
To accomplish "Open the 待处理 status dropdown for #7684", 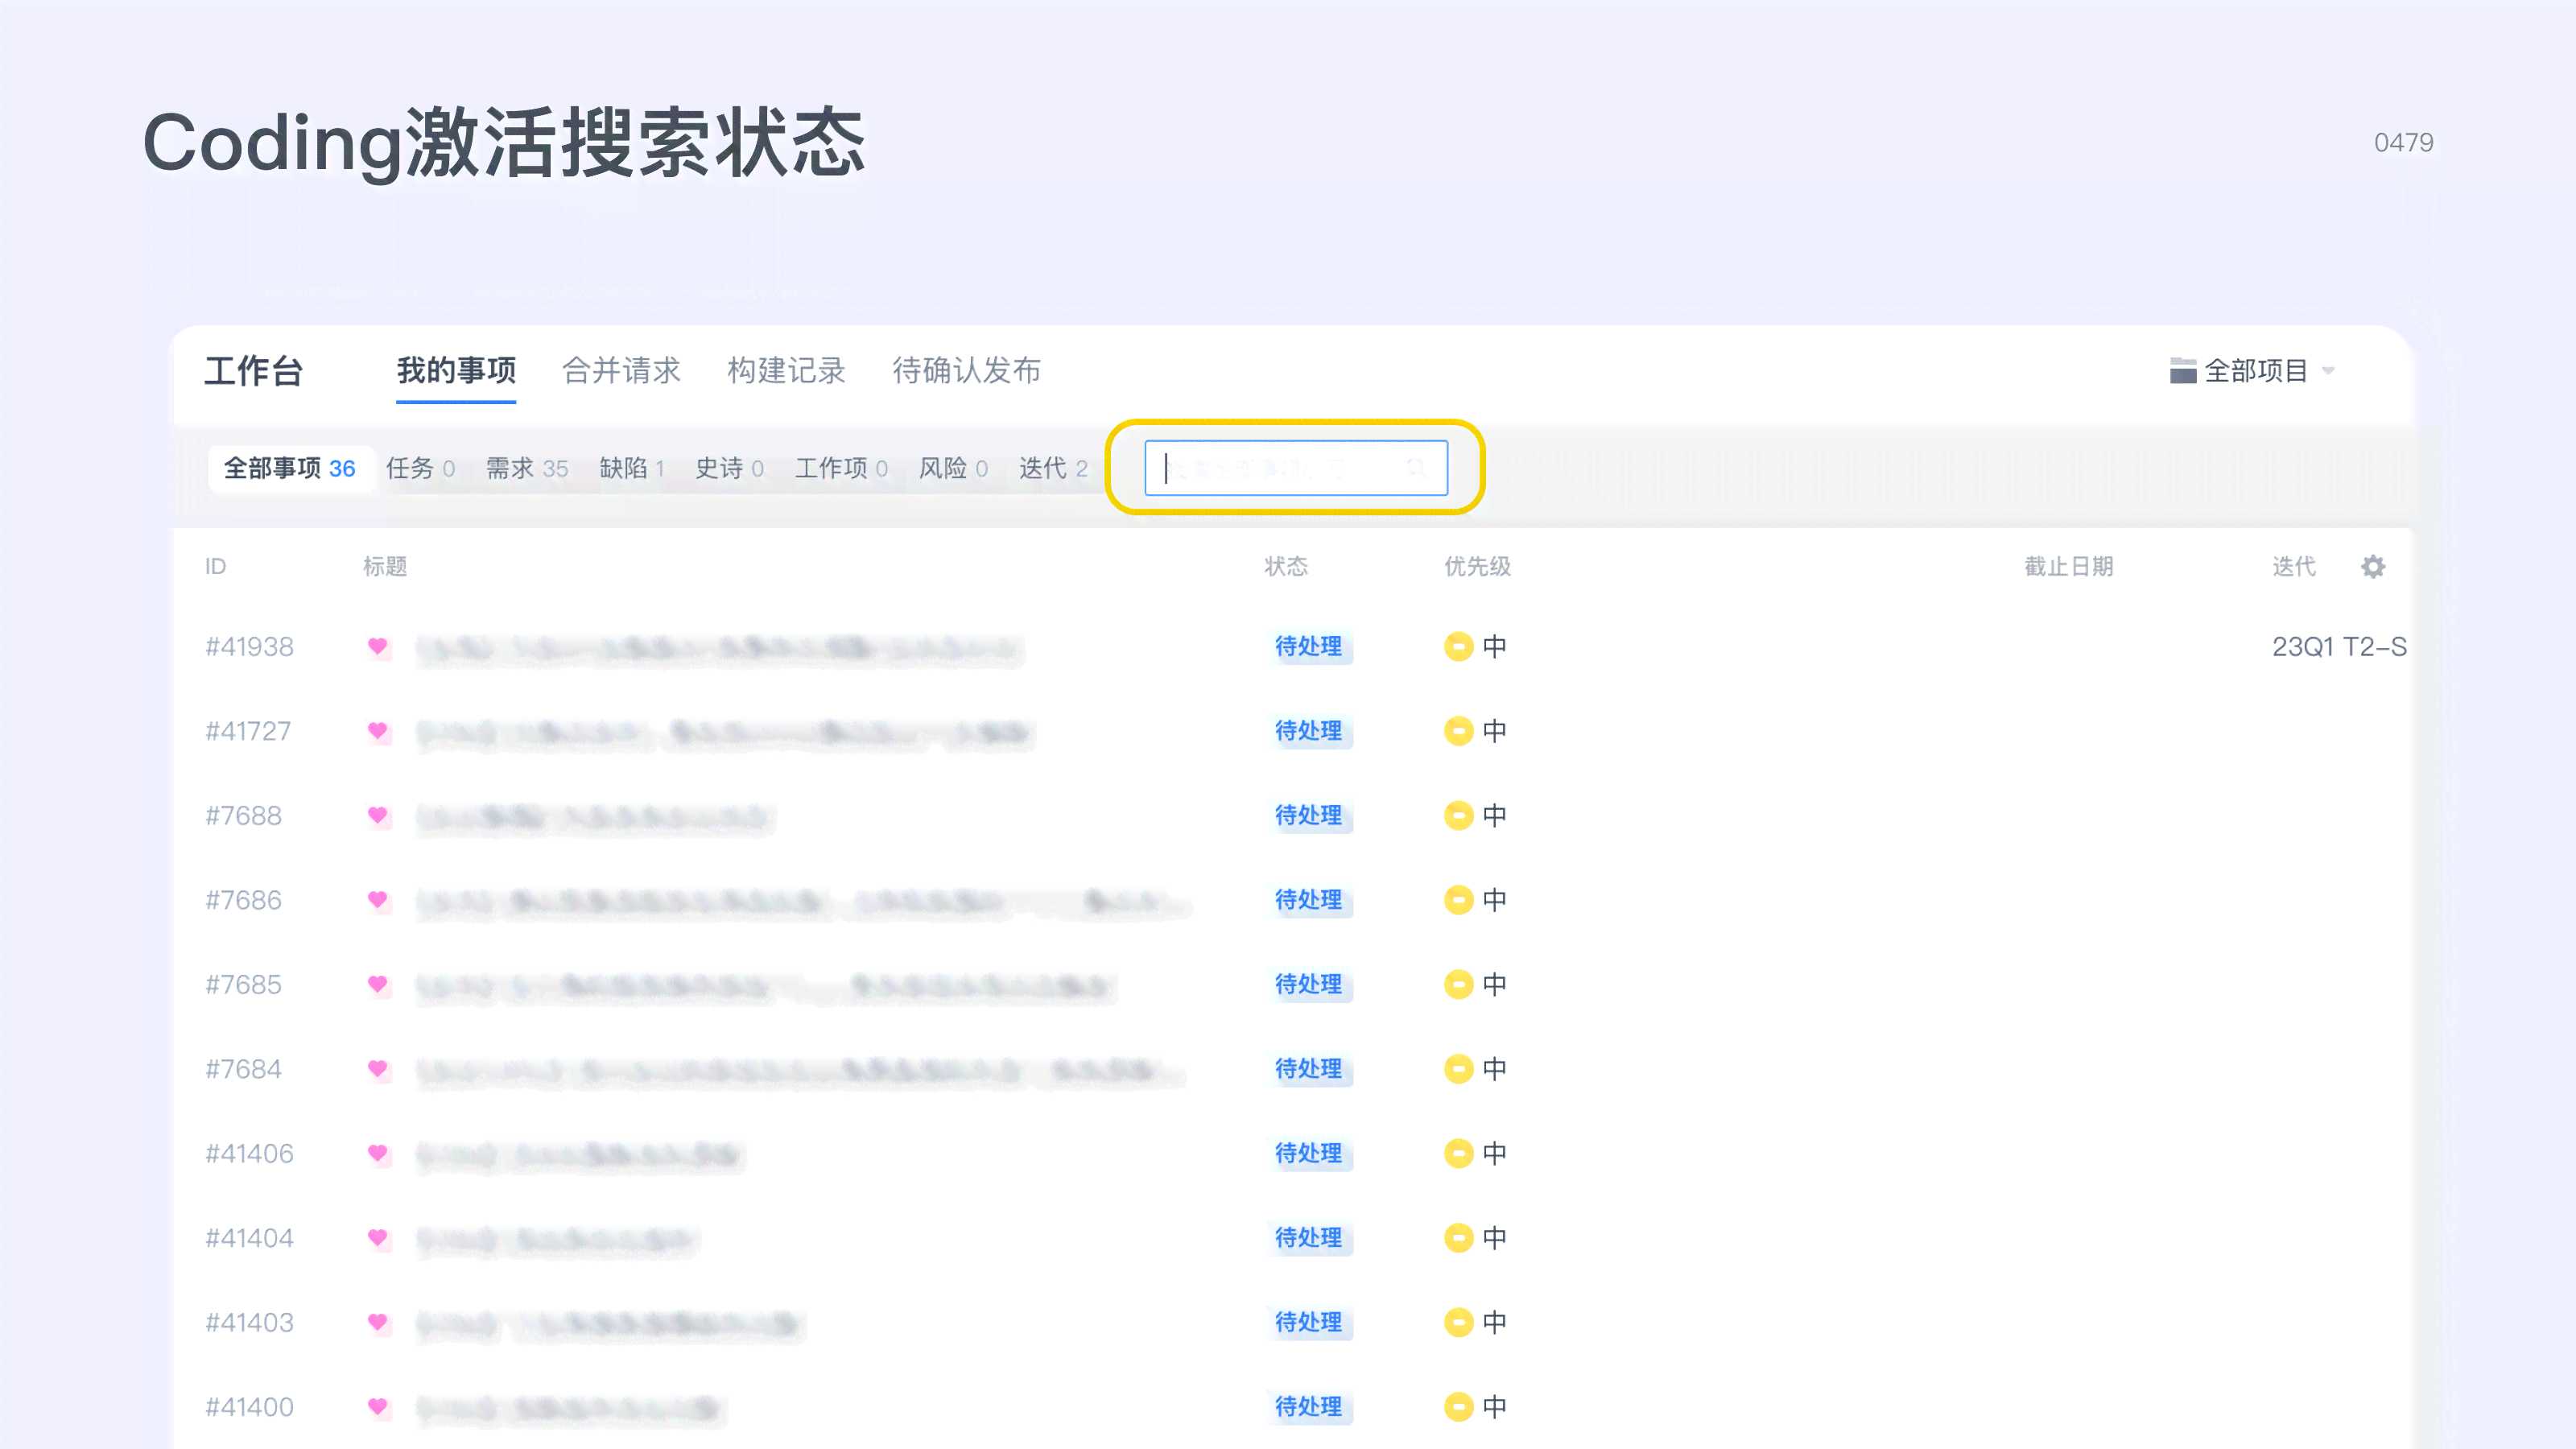I will 1308,1069.
